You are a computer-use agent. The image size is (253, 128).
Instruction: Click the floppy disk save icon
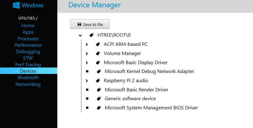click(79, 24)
